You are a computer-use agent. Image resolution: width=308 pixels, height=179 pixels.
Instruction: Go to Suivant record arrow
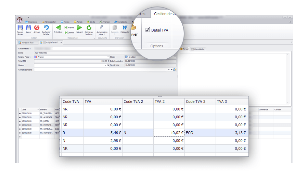(x=79, y=28)
